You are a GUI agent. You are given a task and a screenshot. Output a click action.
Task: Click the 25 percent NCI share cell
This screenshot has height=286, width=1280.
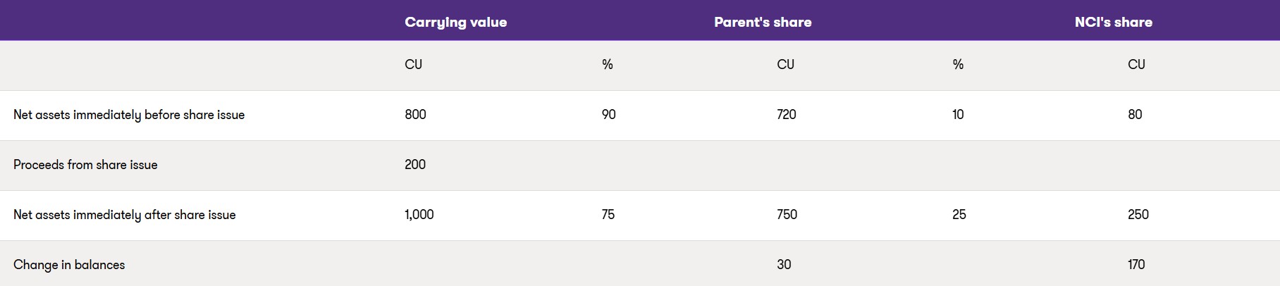tap(959, 215)
